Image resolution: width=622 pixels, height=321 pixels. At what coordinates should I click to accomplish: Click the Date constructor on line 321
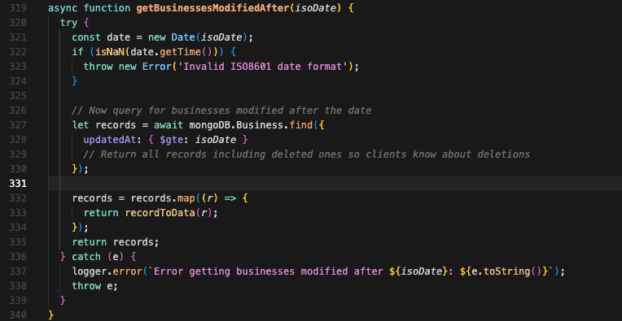[x=183, y=37]
